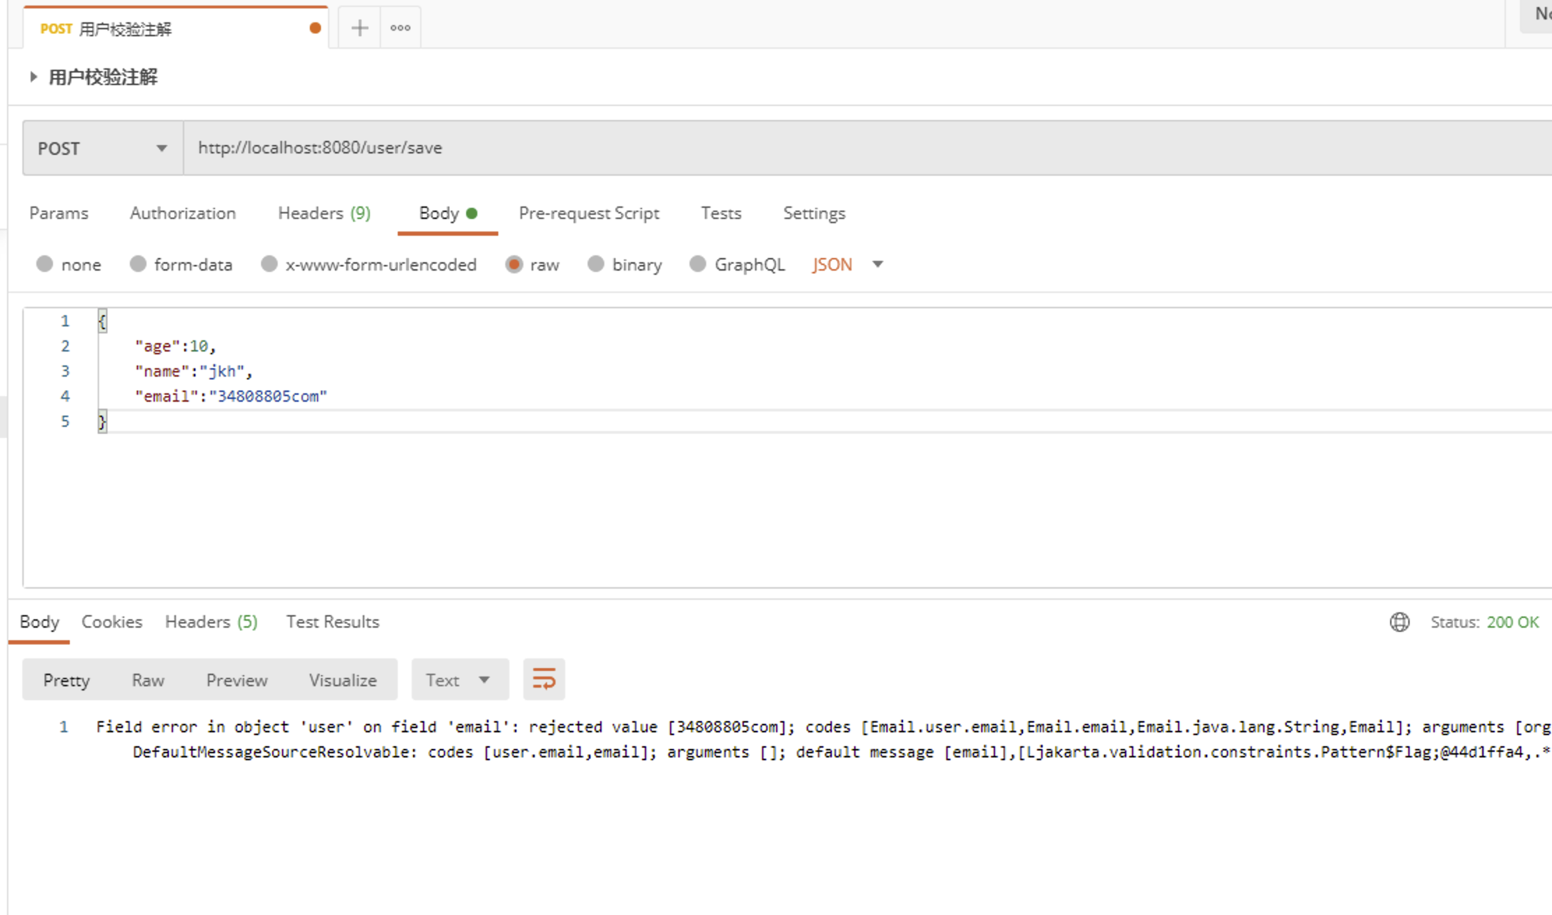1552x915 pixels.
Task: Choose x-www-form-urlencoded body type
Action: [269, 264]
